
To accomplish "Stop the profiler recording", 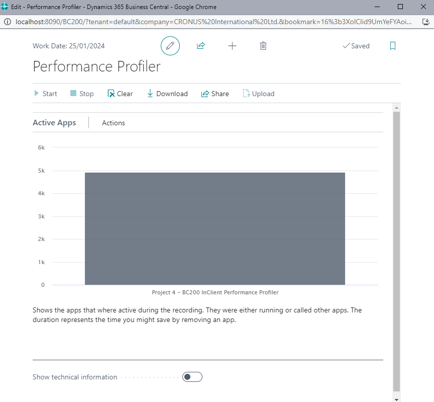I will tap(81, 94).
